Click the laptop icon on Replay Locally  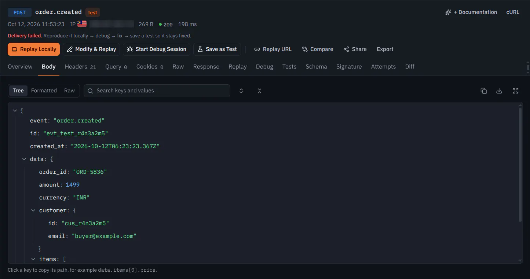(15, 49)
